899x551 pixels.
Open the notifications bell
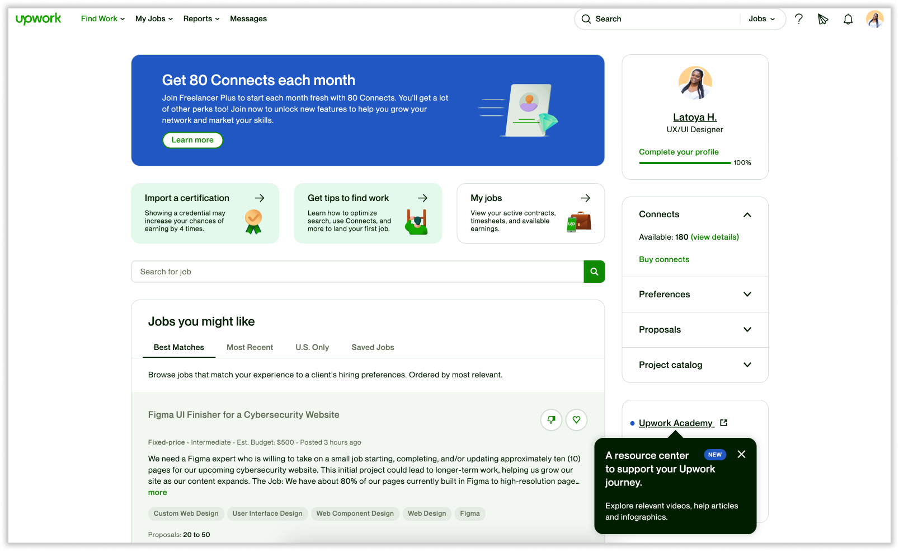[848, 19]
